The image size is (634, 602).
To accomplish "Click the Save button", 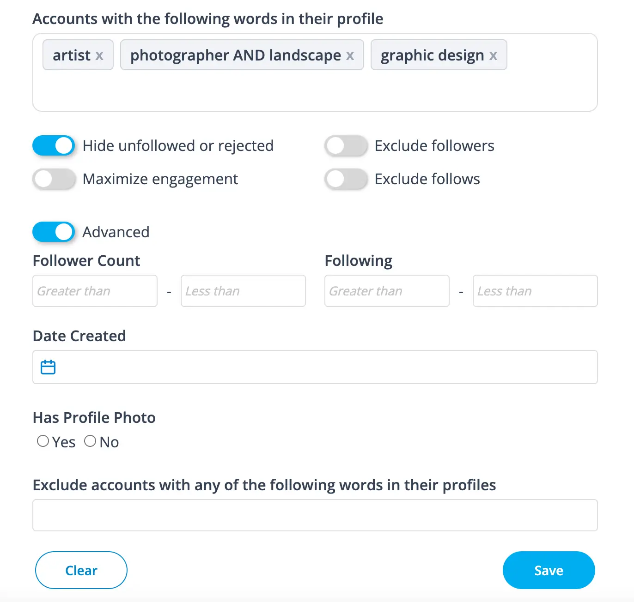I will [549, 570].
